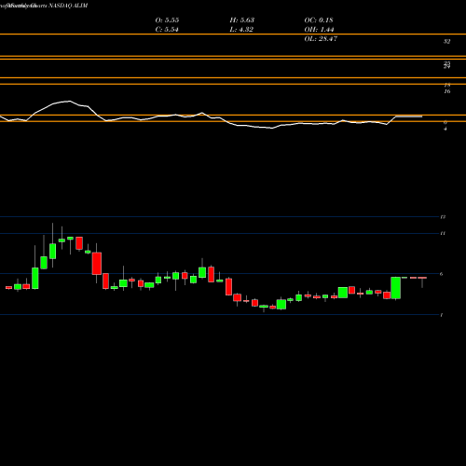Click the 11 price axis label

click(x=443, y=233)
